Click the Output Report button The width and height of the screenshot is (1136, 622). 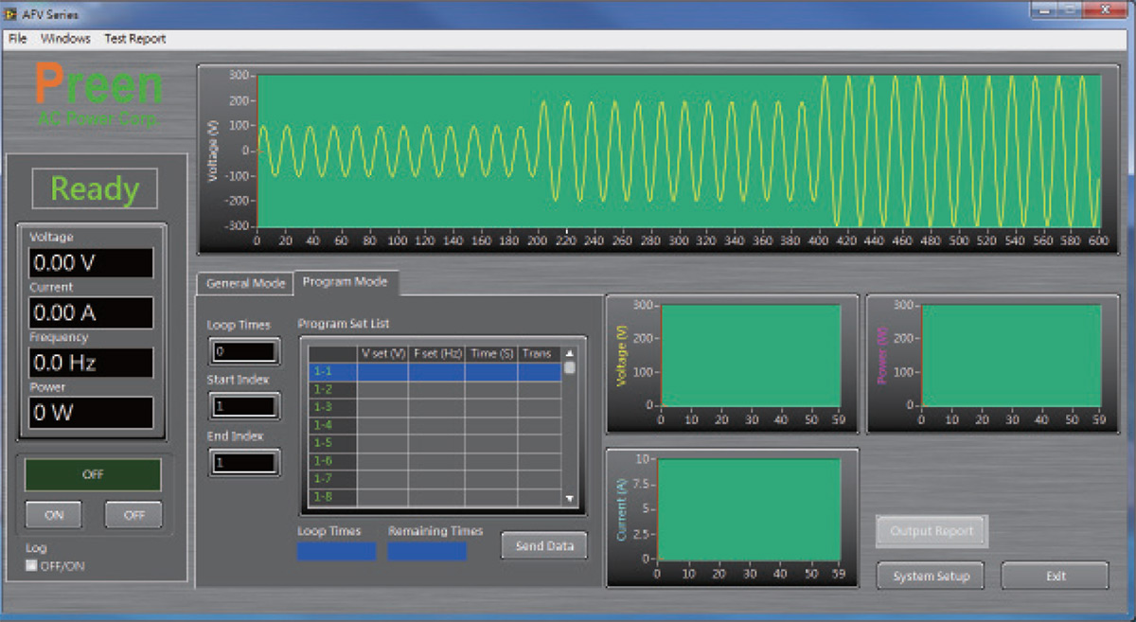(x=932, y=531)
